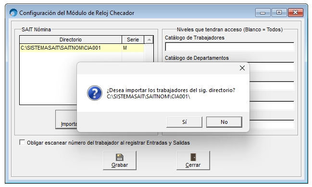Click the Grabar save button

click(120, 160)
